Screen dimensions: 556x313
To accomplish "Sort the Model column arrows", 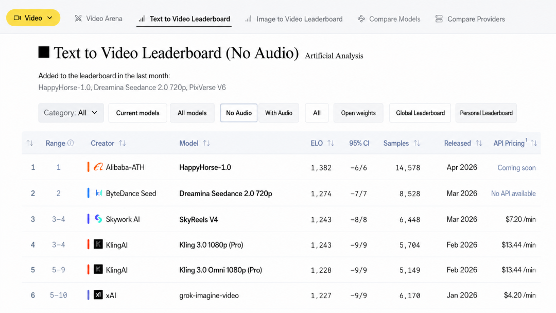I will (x=206, y=143).
